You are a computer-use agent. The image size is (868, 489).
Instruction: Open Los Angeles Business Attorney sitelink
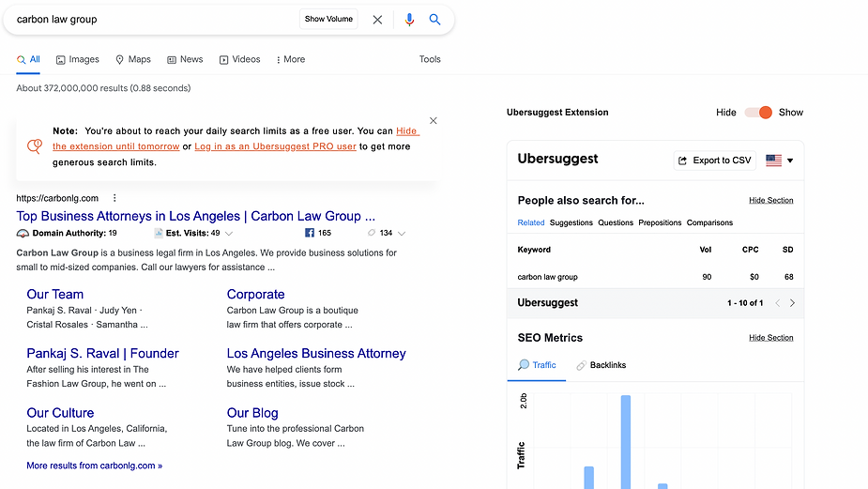tap(316, 353)
